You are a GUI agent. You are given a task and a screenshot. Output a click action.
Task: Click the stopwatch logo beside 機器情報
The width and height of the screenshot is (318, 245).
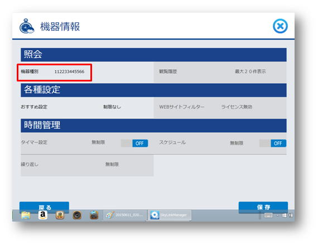click(x=27, y=26)
